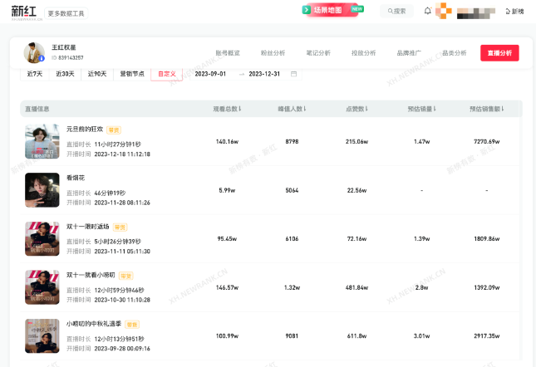Viewport: 536px width, 367px height.
Task: Open the blurred user account name
Action: pyautogui.click(x=476, y=12)
